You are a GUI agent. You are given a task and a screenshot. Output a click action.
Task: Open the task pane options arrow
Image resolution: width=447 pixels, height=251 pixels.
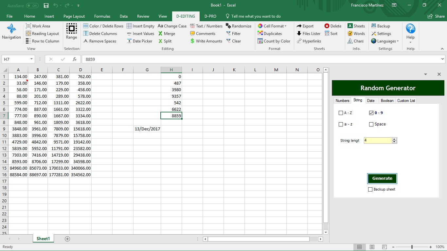(x=425, y=75)
